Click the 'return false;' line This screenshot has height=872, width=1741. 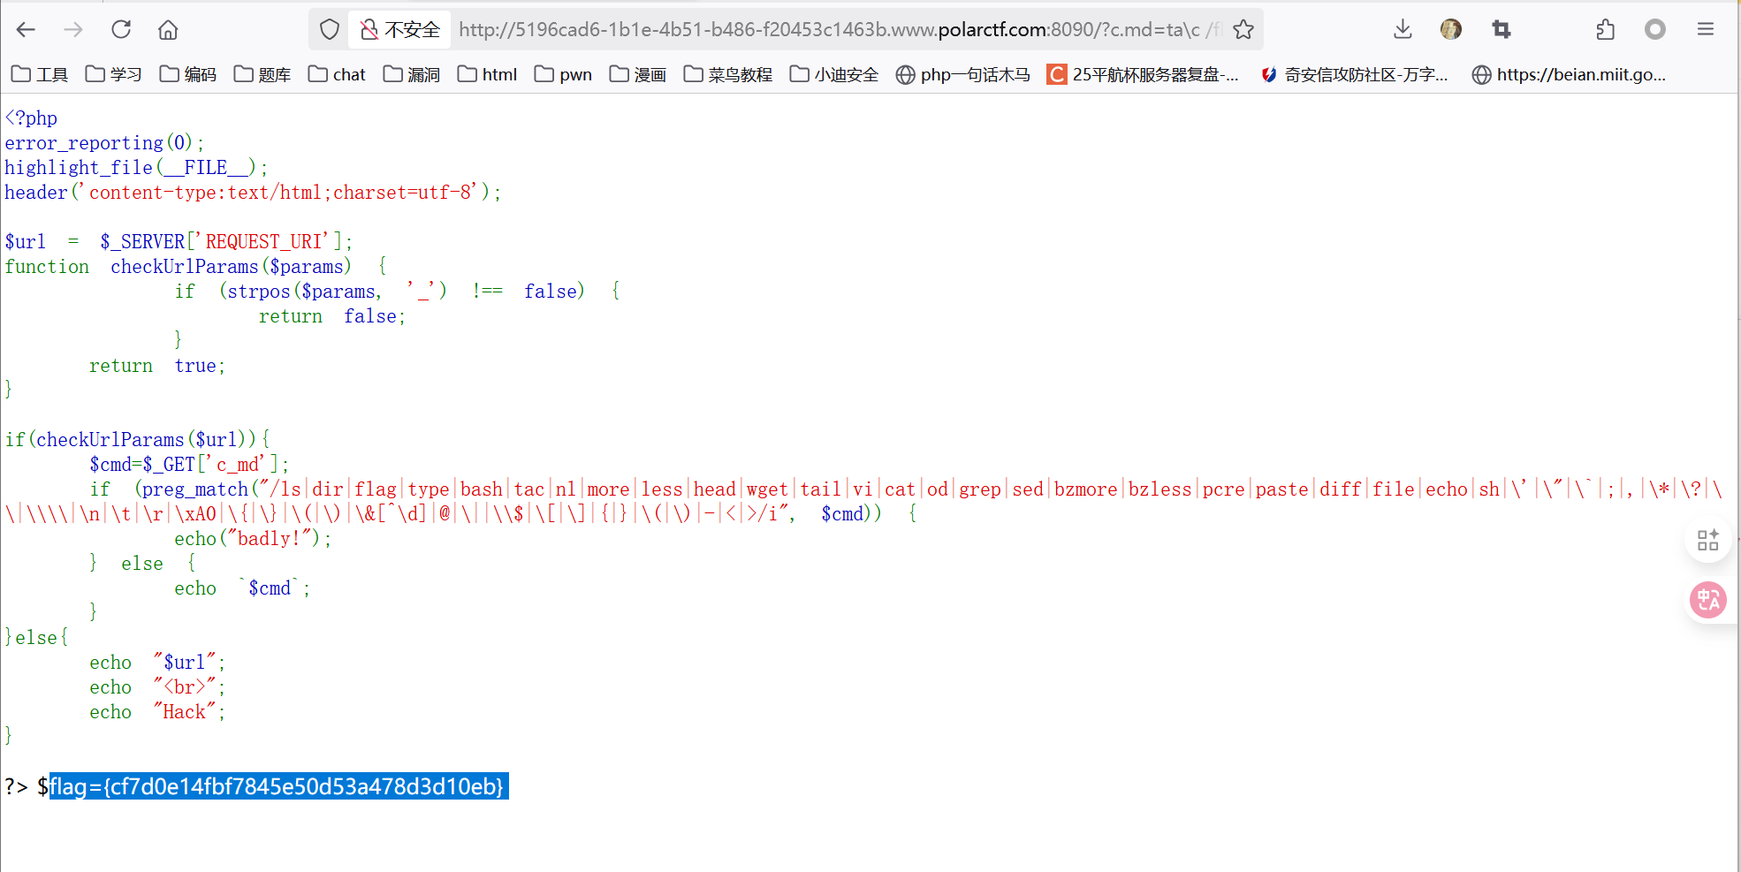coord(332,316)
